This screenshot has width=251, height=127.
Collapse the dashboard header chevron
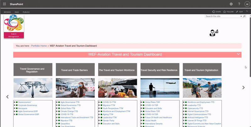238,54
